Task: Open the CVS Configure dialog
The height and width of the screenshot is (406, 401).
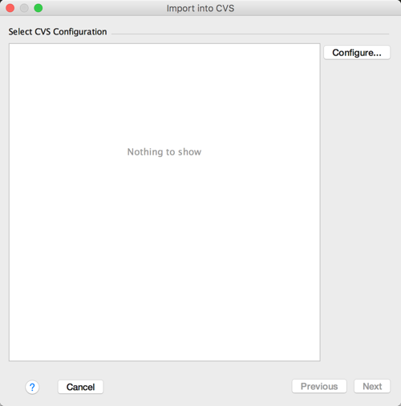Action: 357,53
